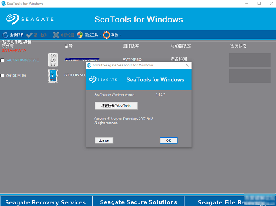
Task: Click Seagate logo in main header
Action: click(30, 19)
